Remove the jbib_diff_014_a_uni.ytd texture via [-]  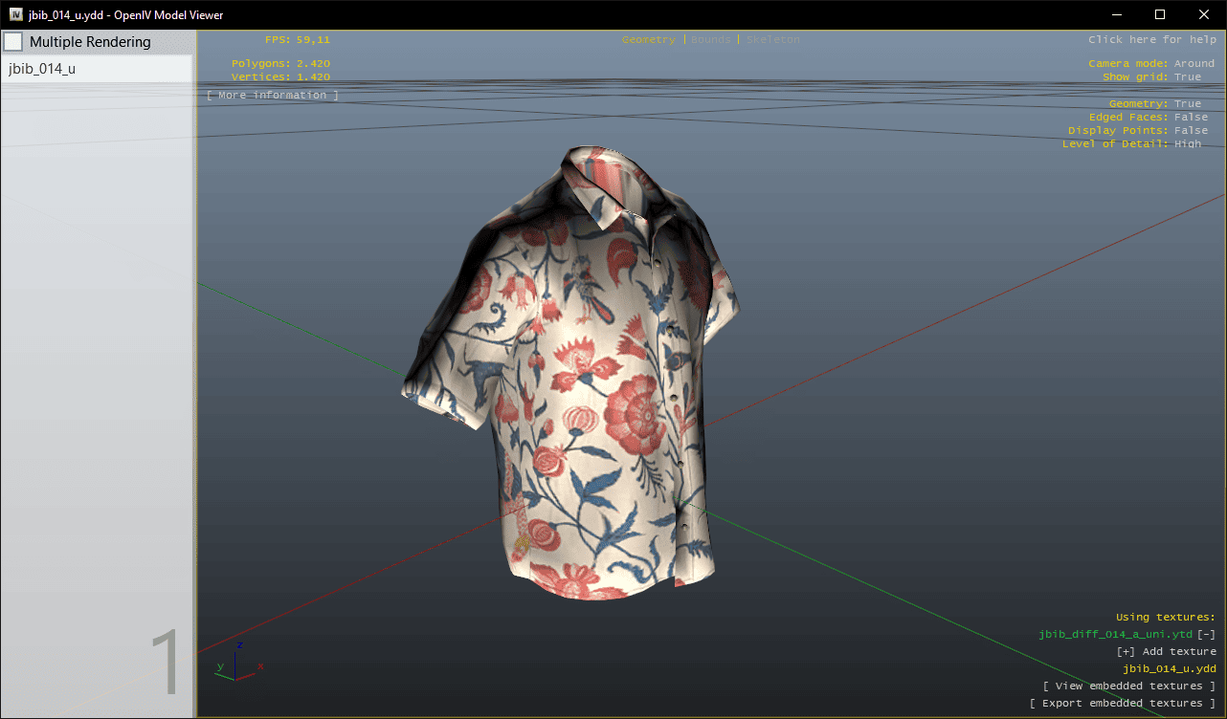click(x=1207, y=634)
